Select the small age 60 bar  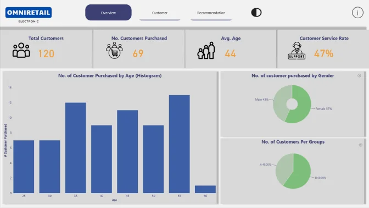pos(205,189)
